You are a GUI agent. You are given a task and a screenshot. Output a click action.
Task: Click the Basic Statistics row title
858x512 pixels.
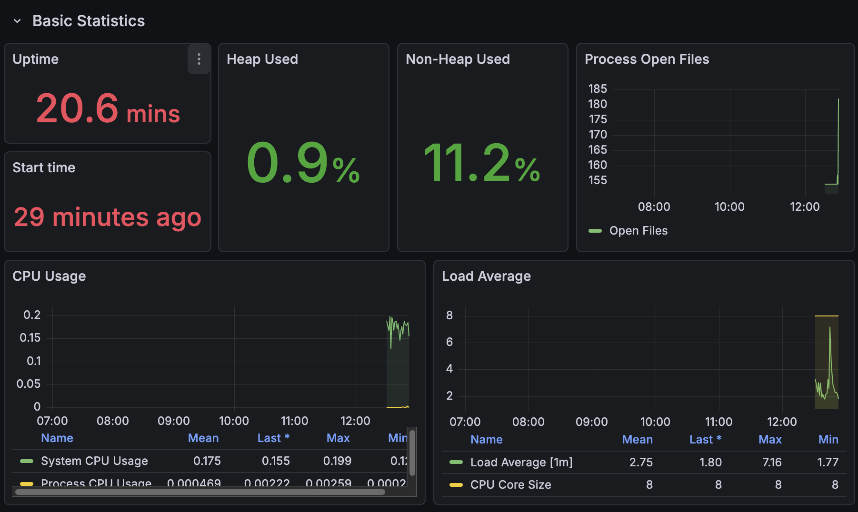[x=89, y=21]
